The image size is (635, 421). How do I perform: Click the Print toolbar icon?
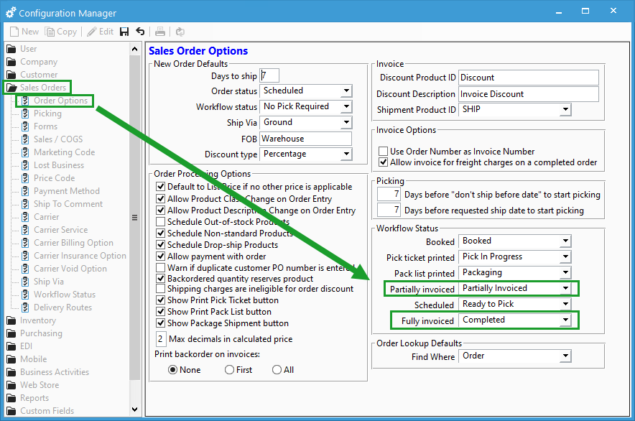coord(160,32)
